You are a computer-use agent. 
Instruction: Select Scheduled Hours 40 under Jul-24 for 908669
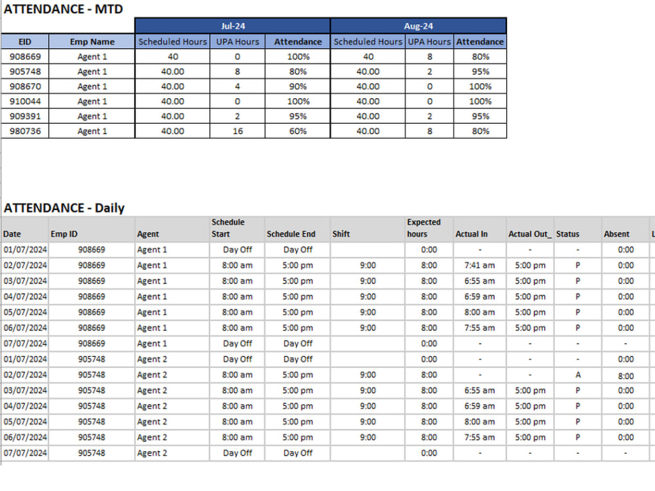(172, 56)
